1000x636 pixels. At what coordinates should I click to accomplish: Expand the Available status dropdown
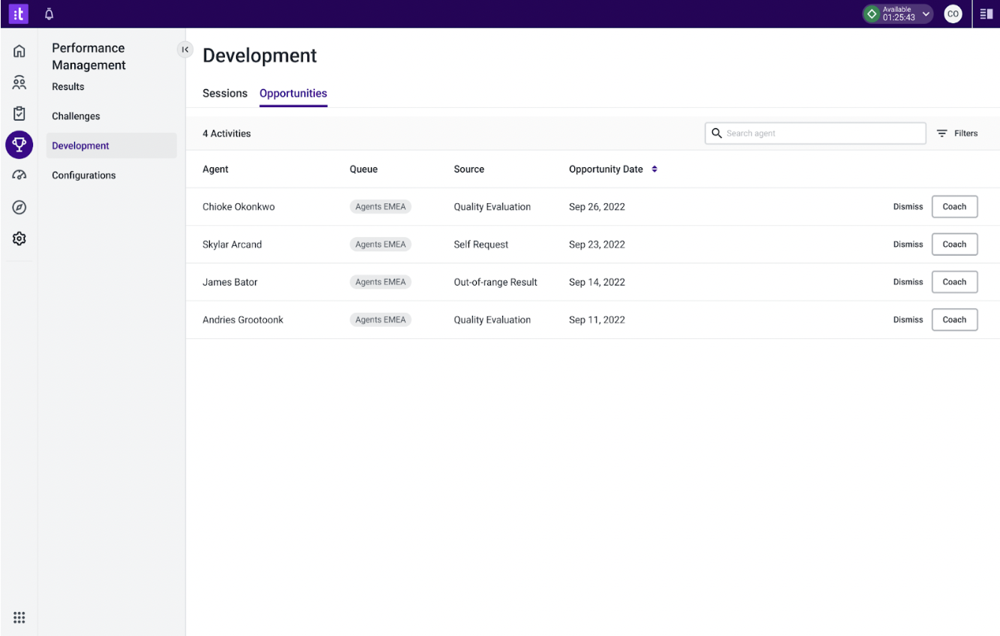tap(898, 13)
